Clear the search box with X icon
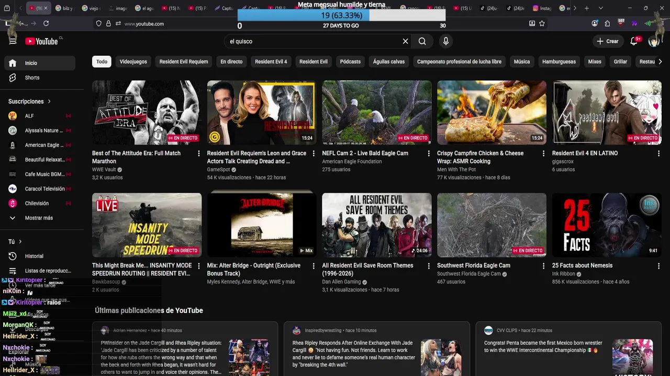This screenshot has width=670, height=376. (405, 41)
